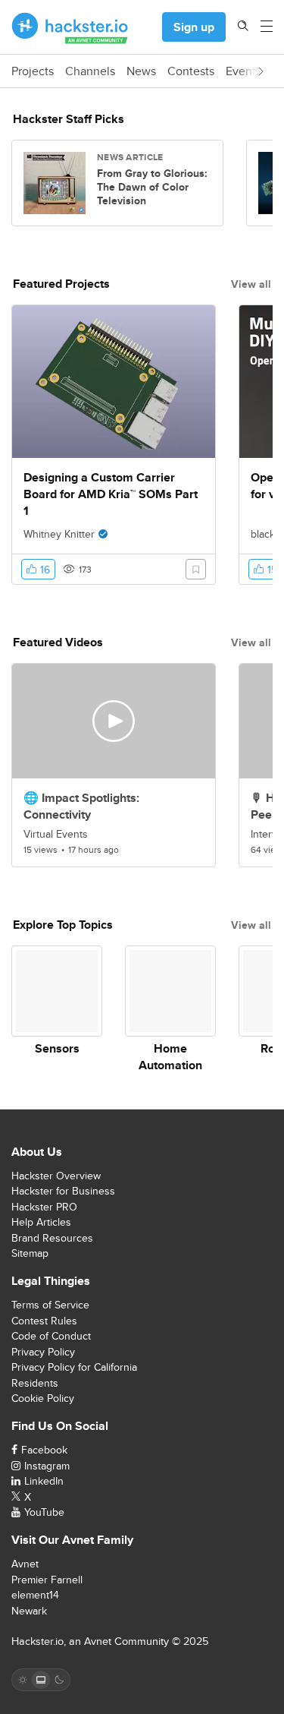Open the Facebook social link
This screenshot has width=284, height=1714.
pos(39,1450)
